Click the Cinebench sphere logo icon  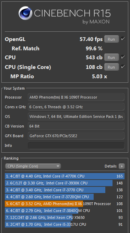[25, 13]
